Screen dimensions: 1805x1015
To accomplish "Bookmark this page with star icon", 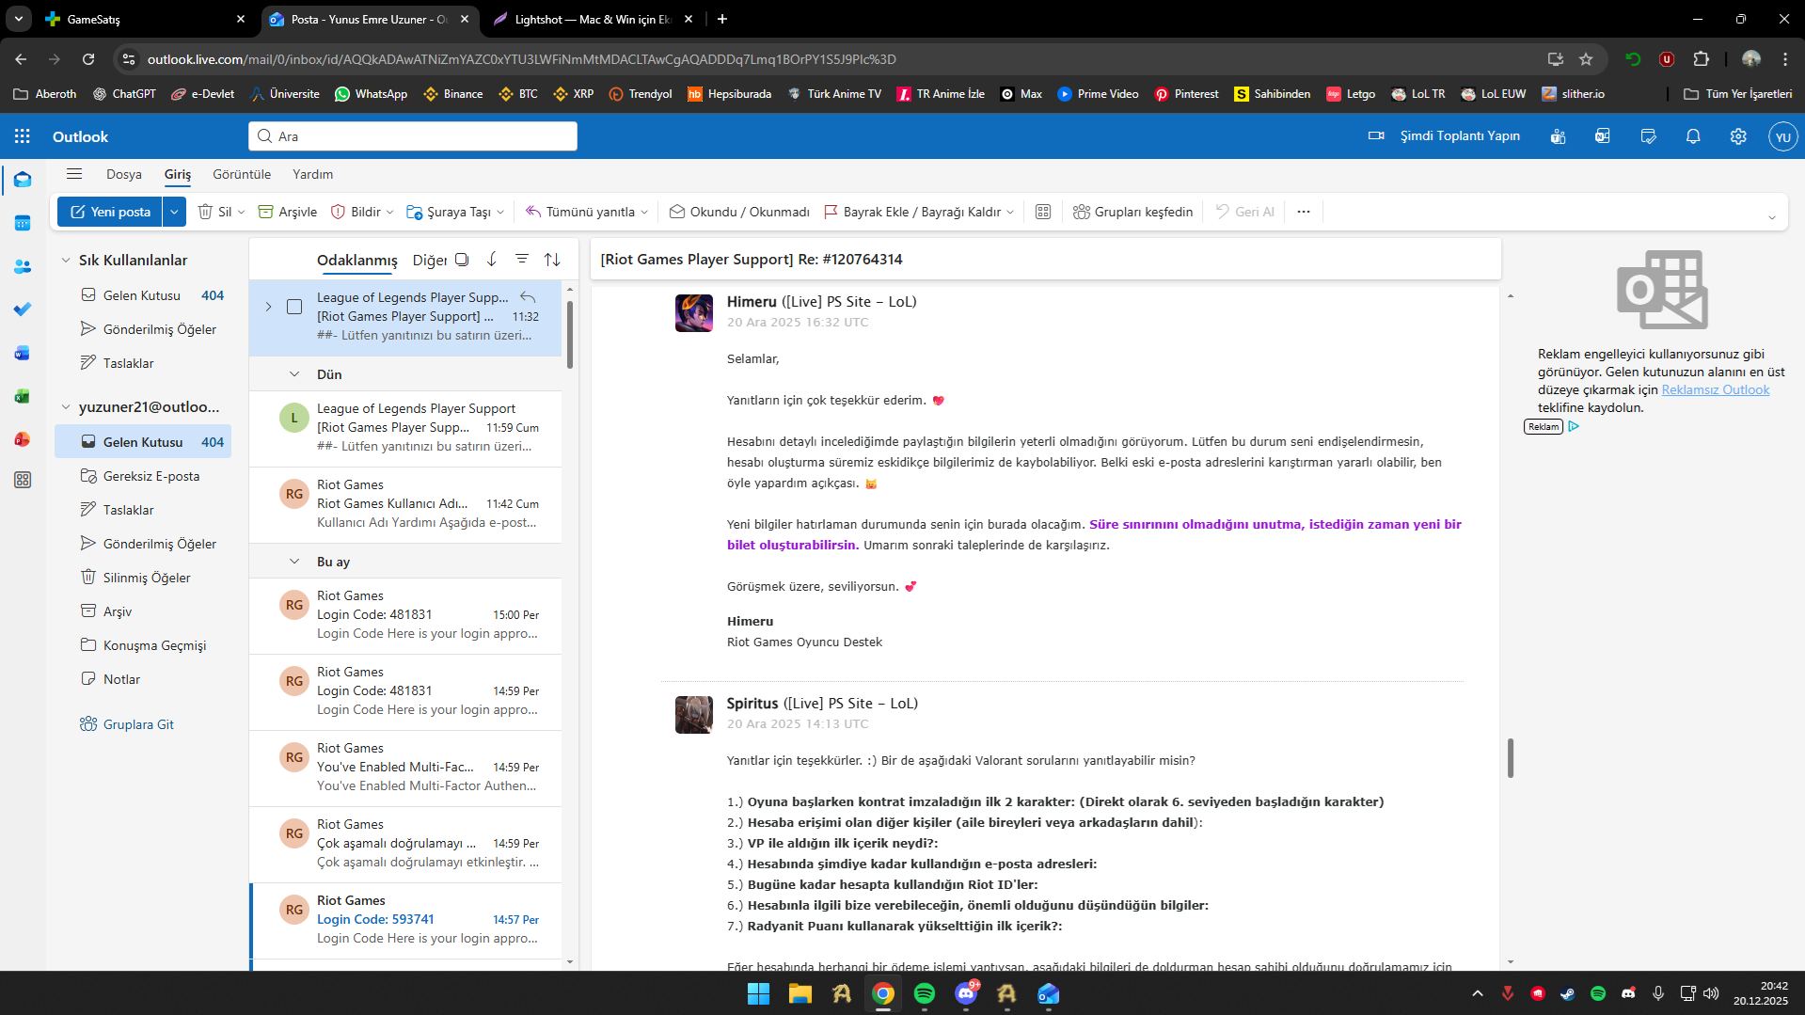I will (1586, 59).
